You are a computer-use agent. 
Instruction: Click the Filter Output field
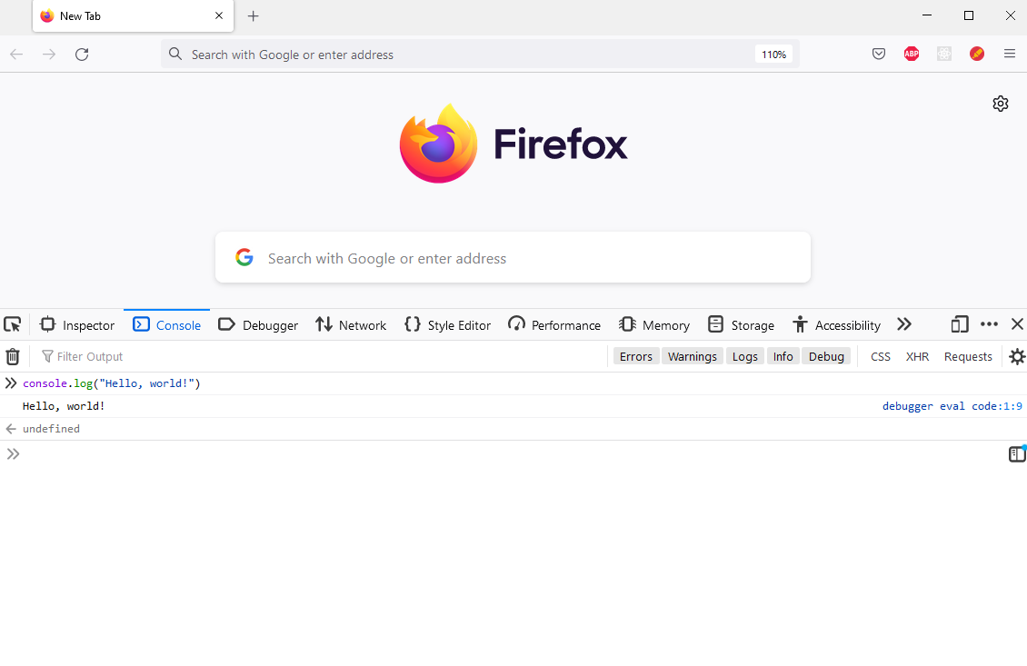point(321,356)
